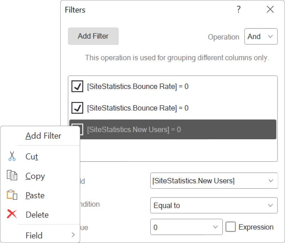Viewport: 285px width, 243px height.
Task: Choose Add Filter from the context menu
Action: click(43, 136)
